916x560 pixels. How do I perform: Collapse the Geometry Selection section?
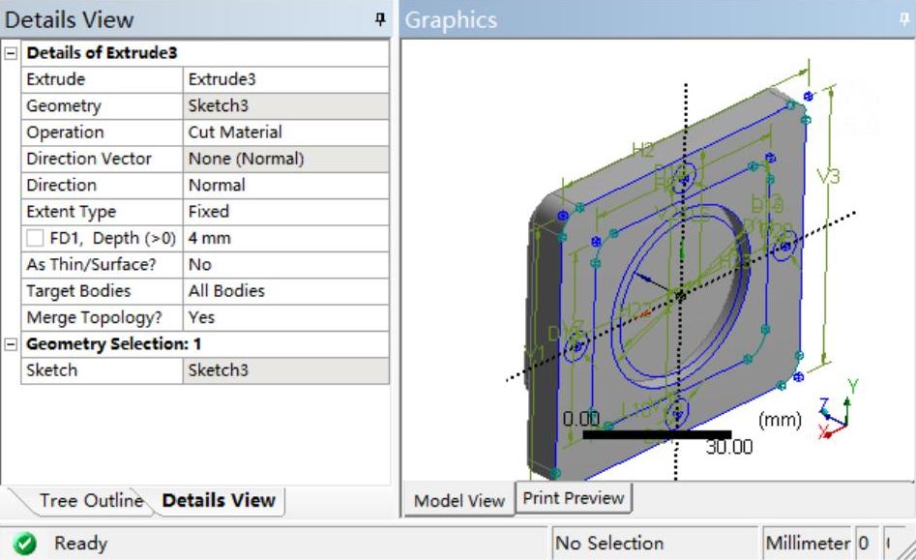pos(12,344)
